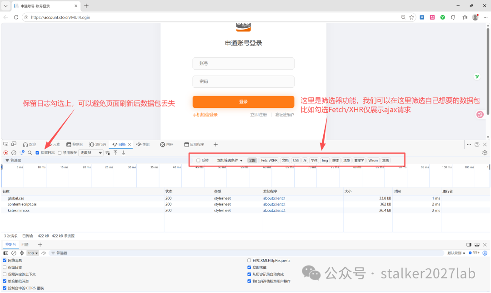Open network conditions wifi-gear icon
The image size is (491, 293).
coord(108,153)
